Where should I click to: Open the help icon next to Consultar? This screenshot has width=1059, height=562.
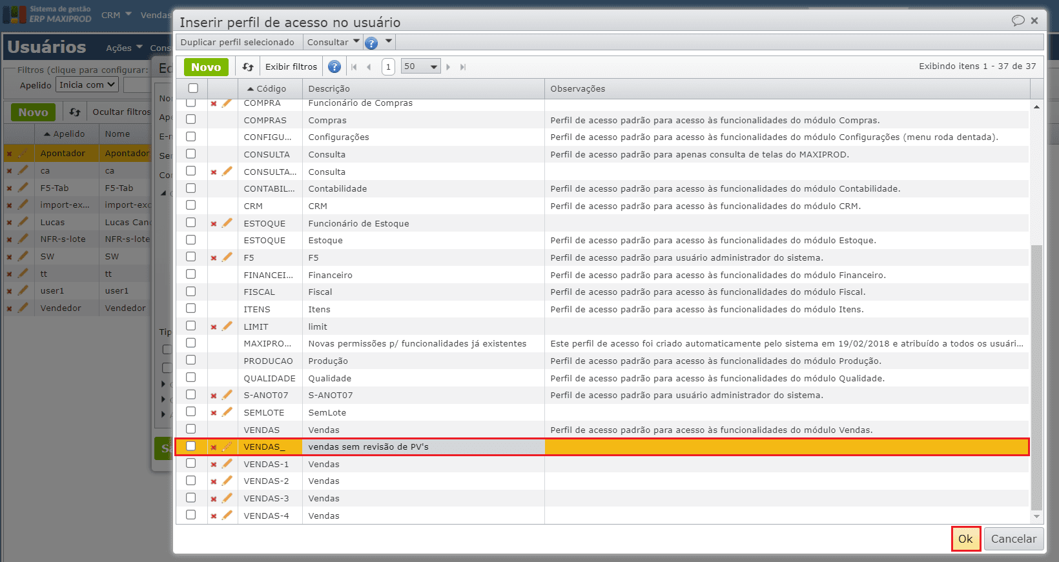(x=371, y=43)
